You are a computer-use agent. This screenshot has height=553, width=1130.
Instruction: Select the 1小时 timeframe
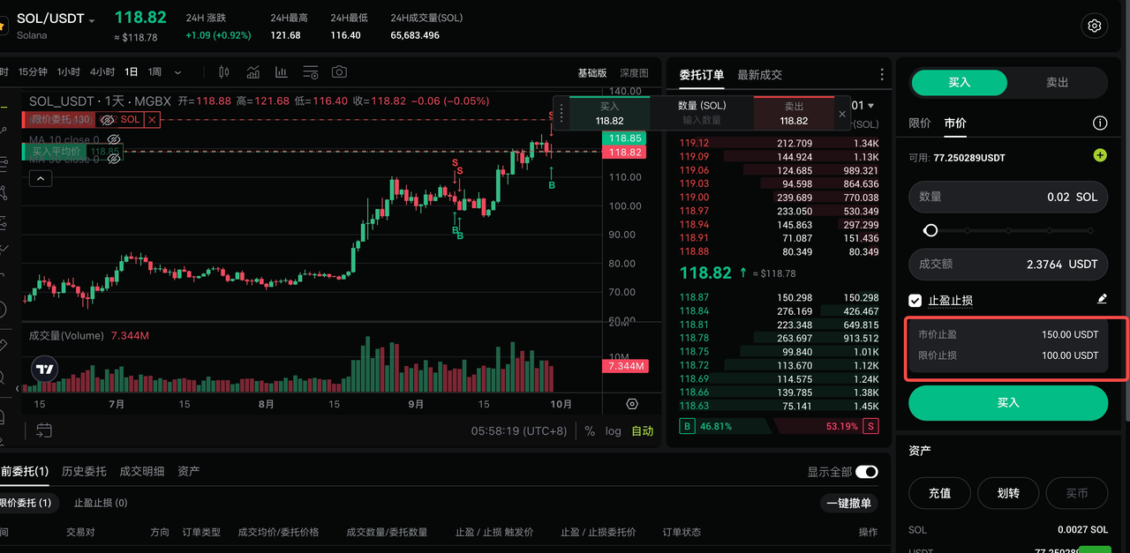pyautogui.click(x=68, y=72)
